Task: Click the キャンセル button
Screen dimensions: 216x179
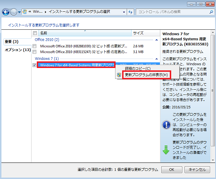Action: [197, 170]
